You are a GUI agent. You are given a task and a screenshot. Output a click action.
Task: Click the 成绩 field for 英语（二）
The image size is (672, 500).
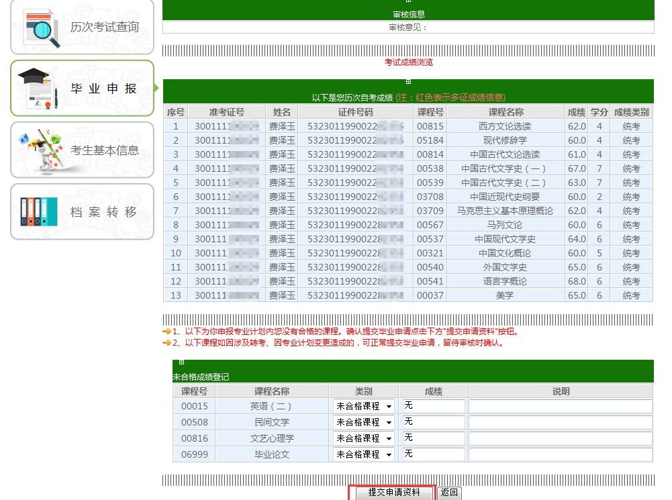433,406
